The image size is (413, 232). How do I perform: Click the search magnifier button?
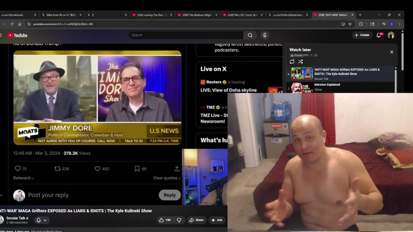[x=250, y=35]
